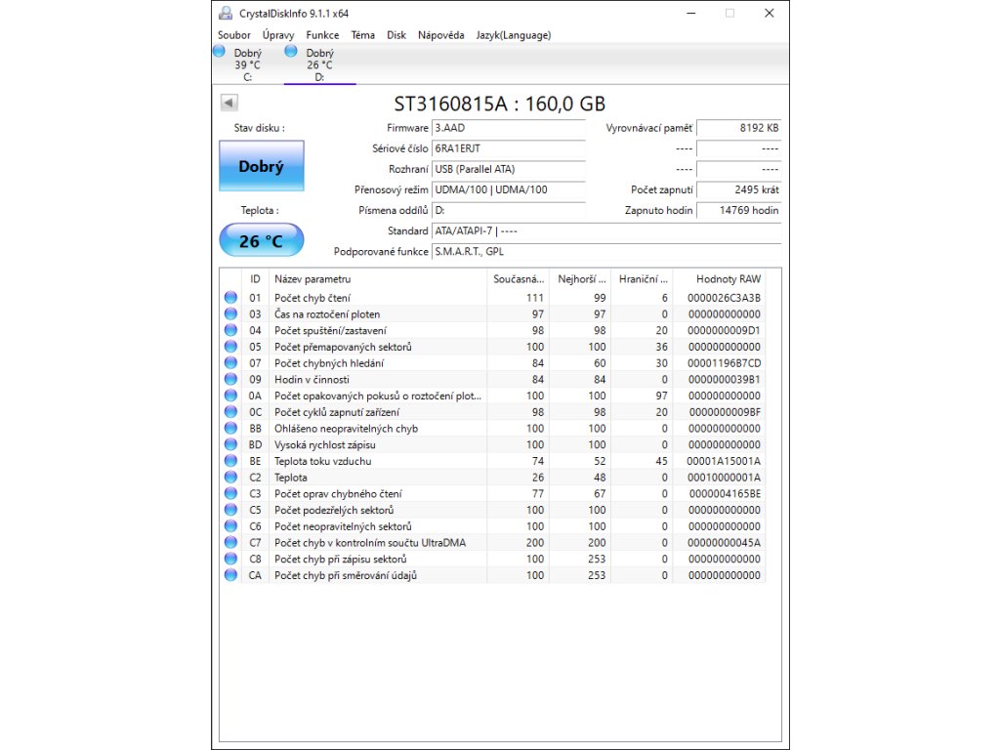Select the D: drive status orb
This screenshot has width=1000, height=750.
tap(291, 52)
